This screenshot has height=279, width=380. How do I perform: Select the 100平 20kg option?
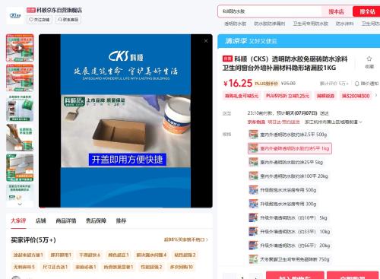point(289,176)
